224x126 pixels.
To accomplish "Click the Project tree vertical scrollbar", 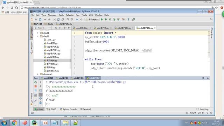I will coord(70,58).
